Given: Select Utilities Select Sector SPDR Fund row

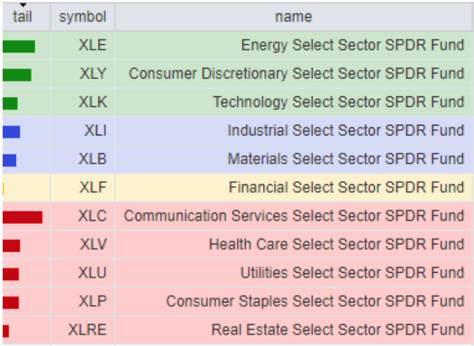Looking at the screenshot, I should (x=352, y=273).
